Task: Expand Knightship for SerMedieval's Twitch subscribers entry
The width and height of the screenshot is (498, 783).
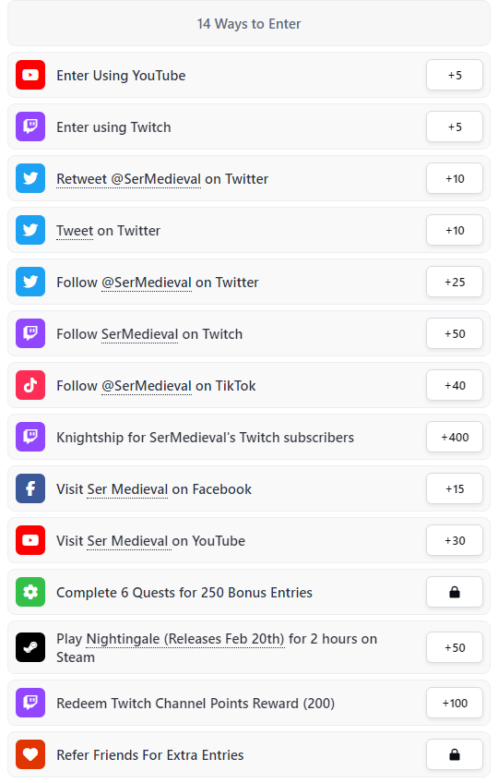Action: tap(249, 437)
